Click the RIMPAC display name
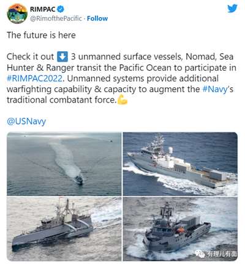245x265 pixels. click(x=43, y=9)
